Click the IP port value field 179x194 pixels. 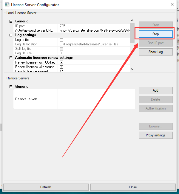(x=94, y=26)
